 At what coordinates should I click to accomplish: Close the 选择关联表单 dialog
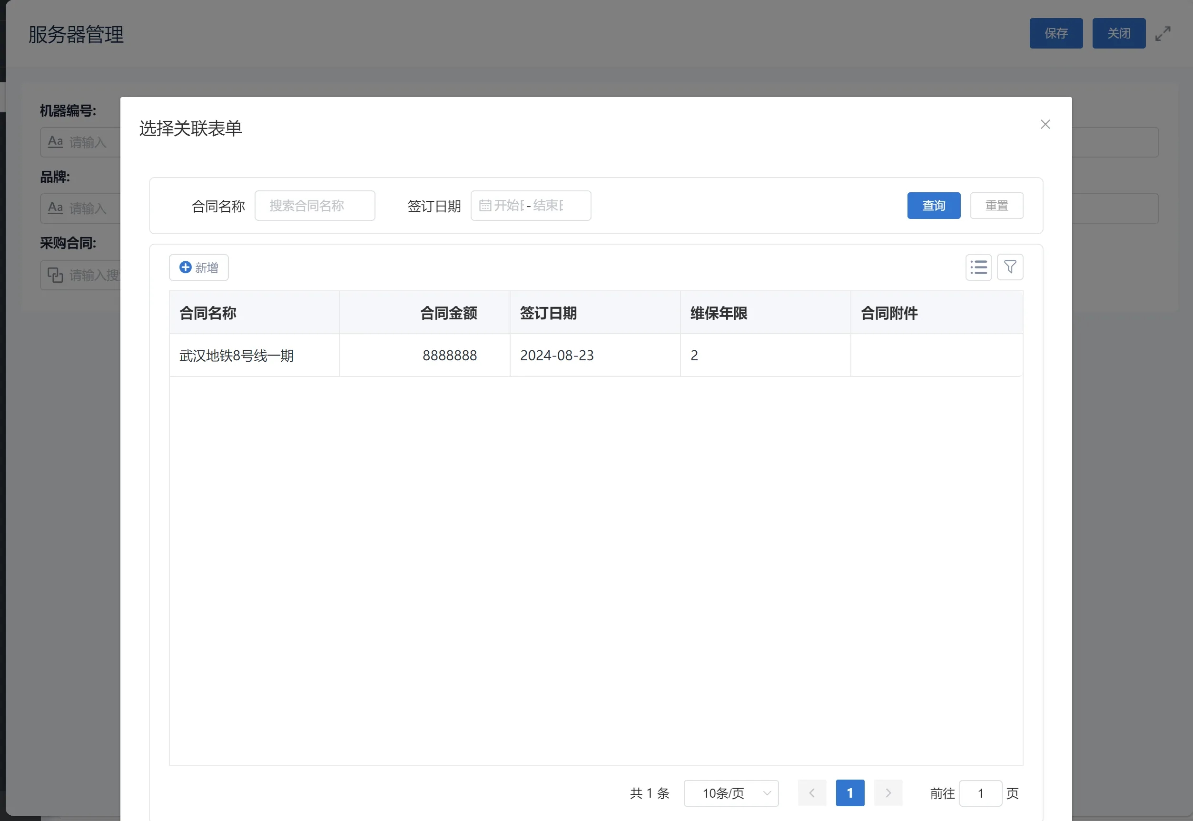(x=1045, y=125)
